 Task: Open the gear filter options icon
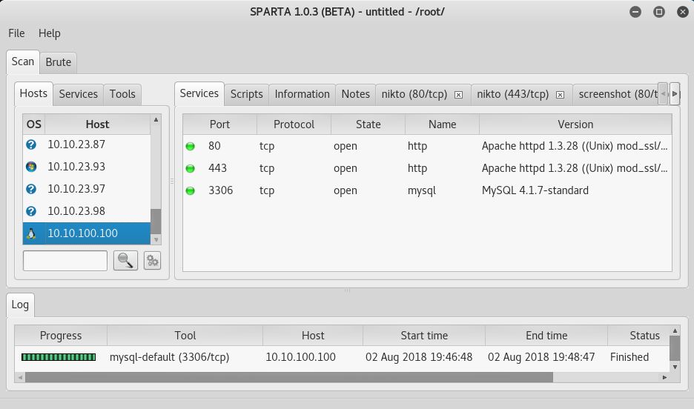coord(152,261)
